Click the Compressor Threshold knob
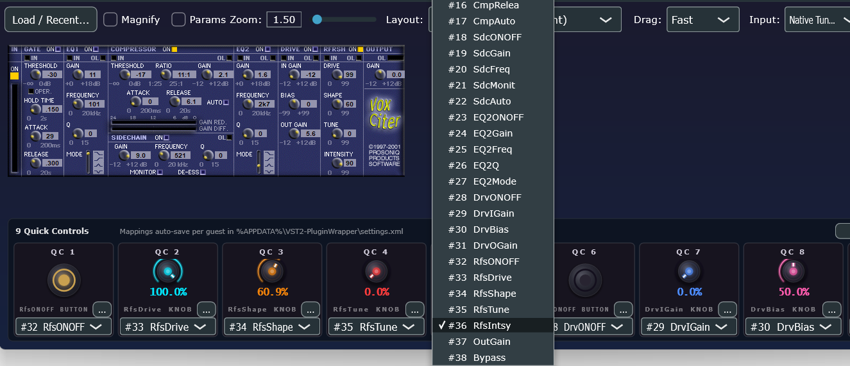Viewport: 850px width, 366px height. pyautogui.click(x=124, y=75)
